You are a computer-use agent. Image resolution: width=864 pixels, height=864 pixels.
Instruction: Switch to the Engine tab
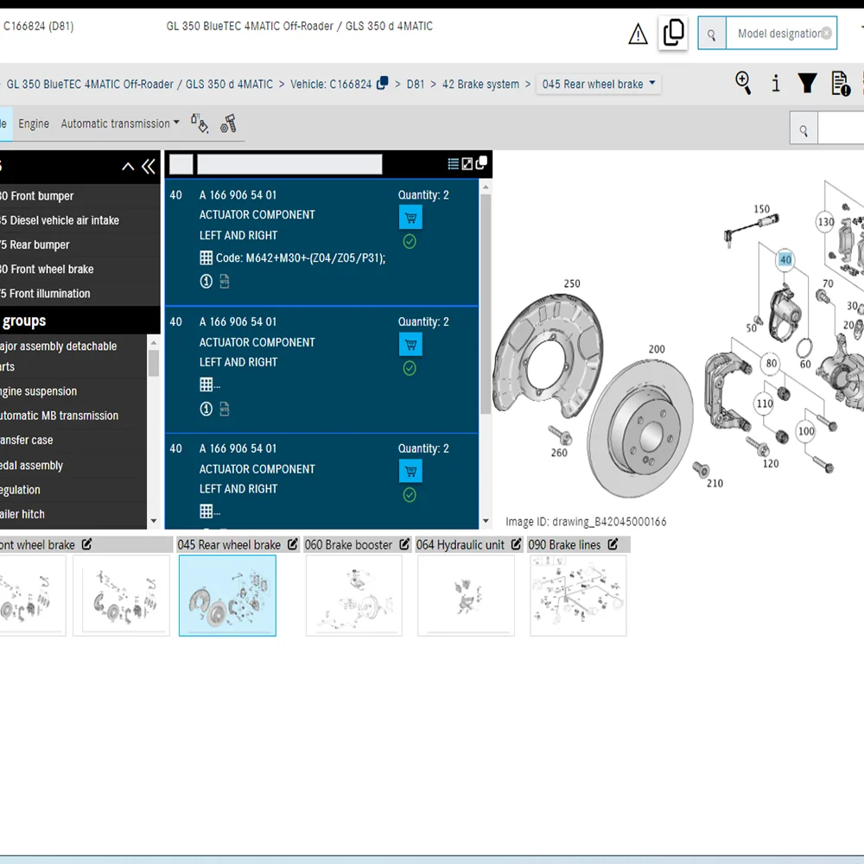34,124
